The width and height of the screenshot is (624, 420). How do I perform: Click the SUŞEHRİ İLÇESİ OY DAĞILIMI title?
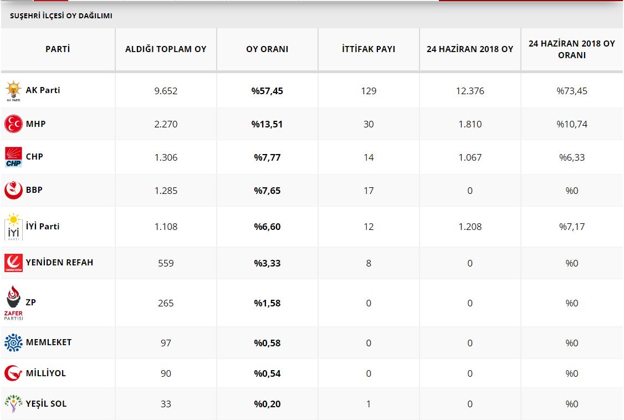(x=61, y=16)
